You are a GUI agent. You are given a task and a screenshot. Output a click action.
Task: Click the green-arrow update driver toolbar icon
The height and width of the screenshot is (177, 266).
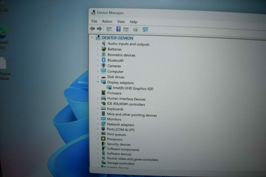click(x=135, y=29)
